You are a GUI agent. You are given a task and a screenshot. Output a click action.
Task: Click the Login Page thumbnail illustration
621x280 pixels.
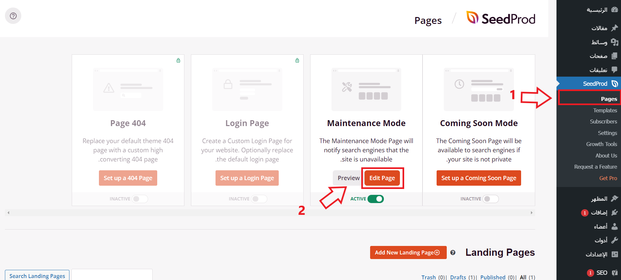pyautogui.click(x=247, y=89)
